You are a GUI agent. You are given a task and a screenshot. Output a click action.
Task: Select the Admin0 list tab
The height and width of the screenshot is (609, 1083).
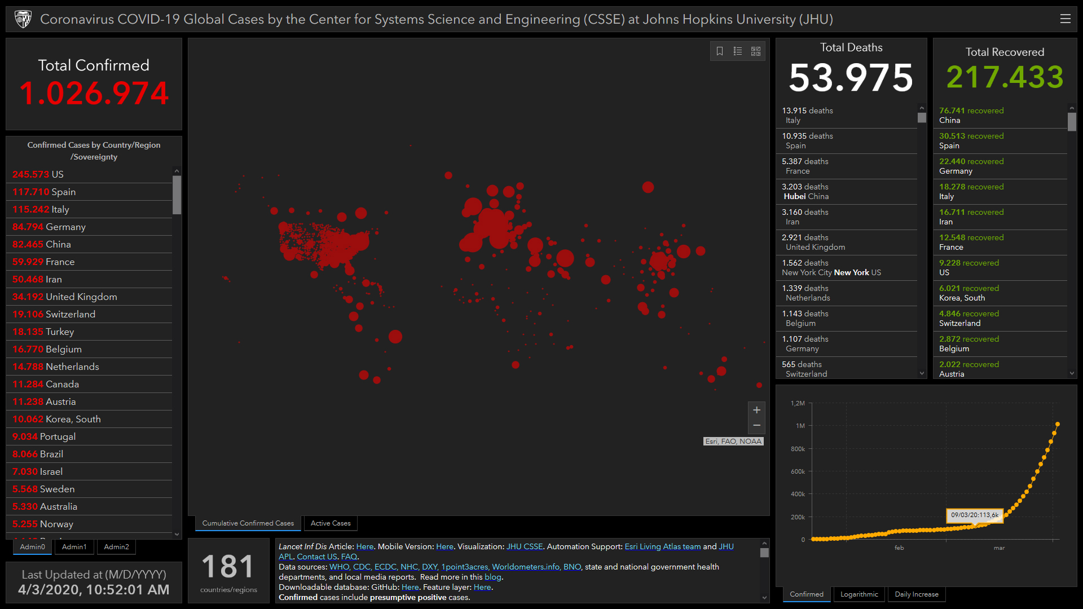click(33, 547)
